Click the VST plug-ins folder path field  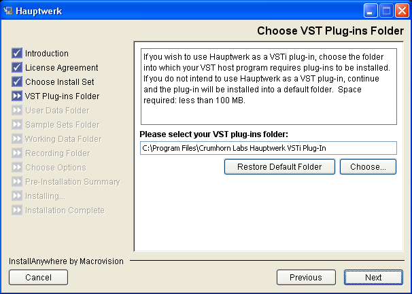tap(269, 148)
